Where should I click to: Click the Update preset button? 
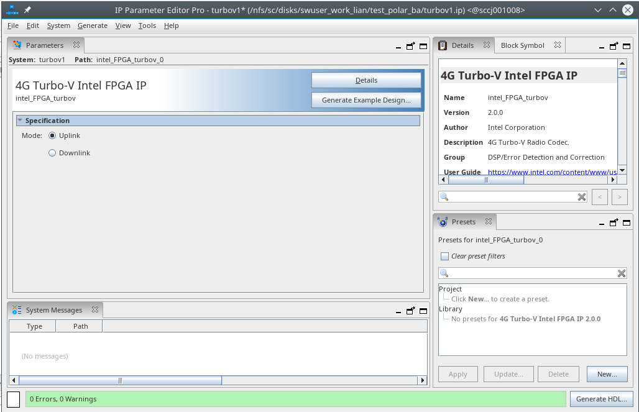(508, 374)
